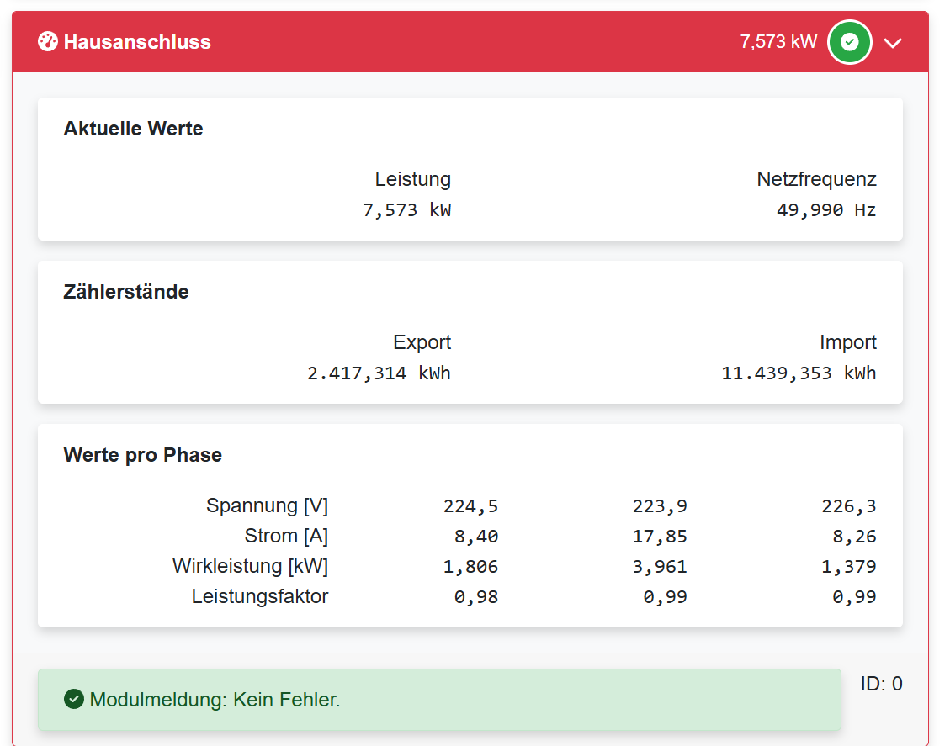This screenshot has height=746, width=950.
Task: Click the Leistung value in Aktuelle Werte
Action: pos(406,210)
